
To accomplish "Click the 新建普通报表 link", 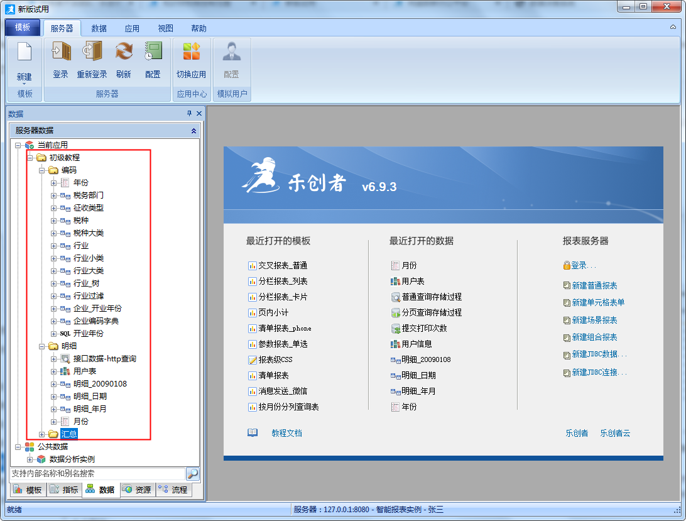I will (x=594, y=285).
